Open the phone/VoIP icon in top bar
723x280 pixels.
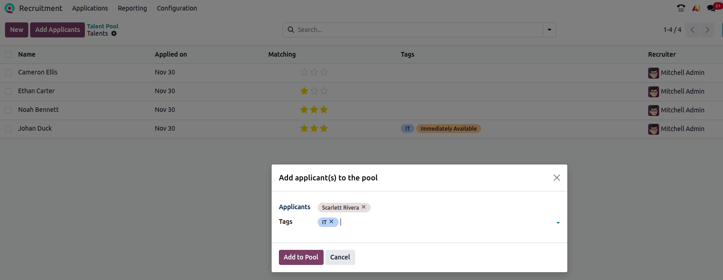pyautogui.click(x=681, y=8)
